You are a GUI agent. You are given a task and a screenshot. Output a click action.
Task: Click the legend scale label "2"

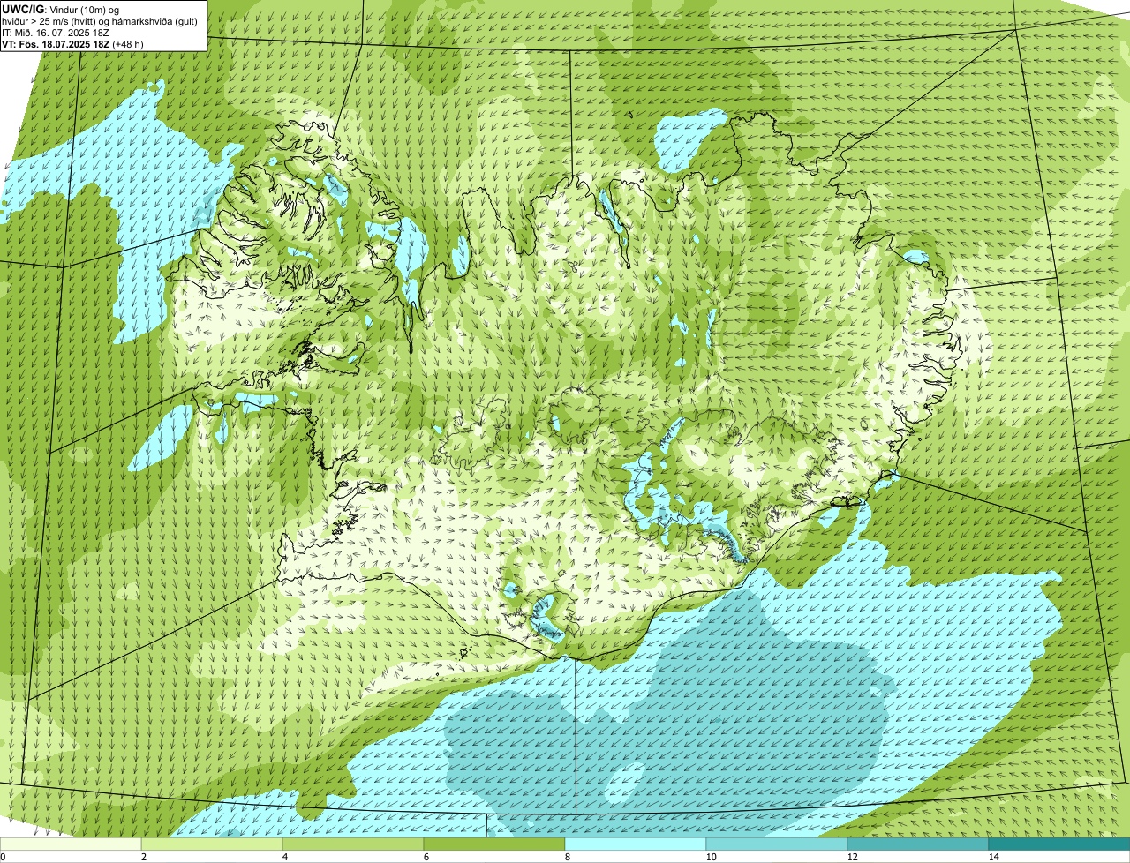click(144, 857)
